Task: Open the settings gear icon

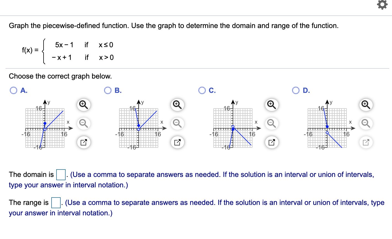Action: click(382, 5)
